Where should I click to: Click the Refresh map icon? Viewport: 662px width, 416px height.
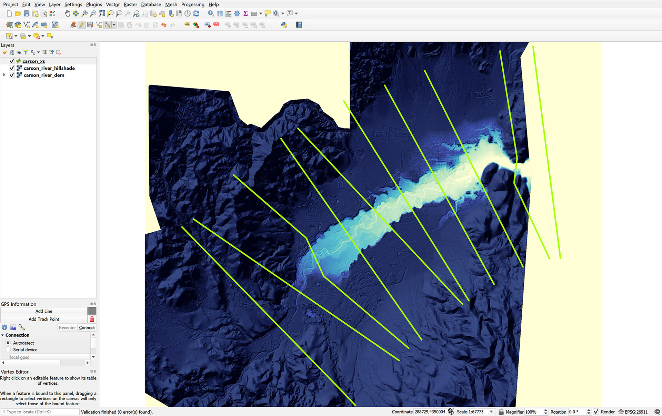(x=196, y=13)
